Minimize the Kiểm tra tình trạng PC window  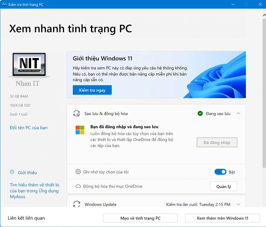click(x=233, y=4)
